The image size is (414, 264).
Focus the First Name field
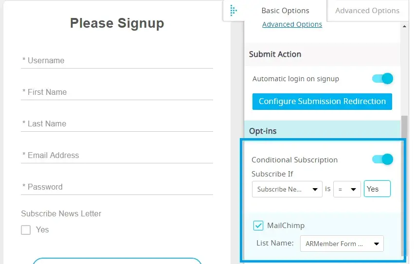tap(117, 92)
